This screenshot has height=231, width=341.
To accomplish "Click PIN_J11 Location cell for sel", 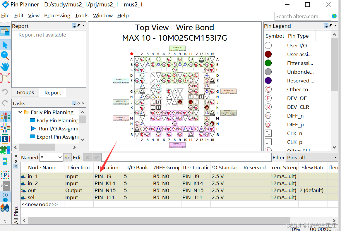I will click(108, 197).
